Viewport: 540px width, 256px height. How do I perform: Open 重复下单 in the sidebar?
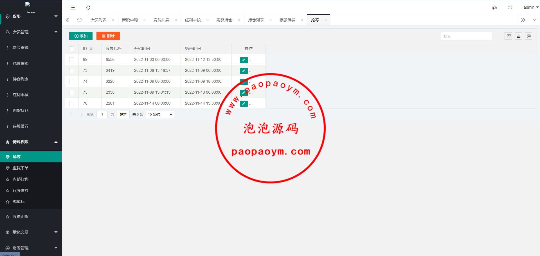tap(31, 168)
